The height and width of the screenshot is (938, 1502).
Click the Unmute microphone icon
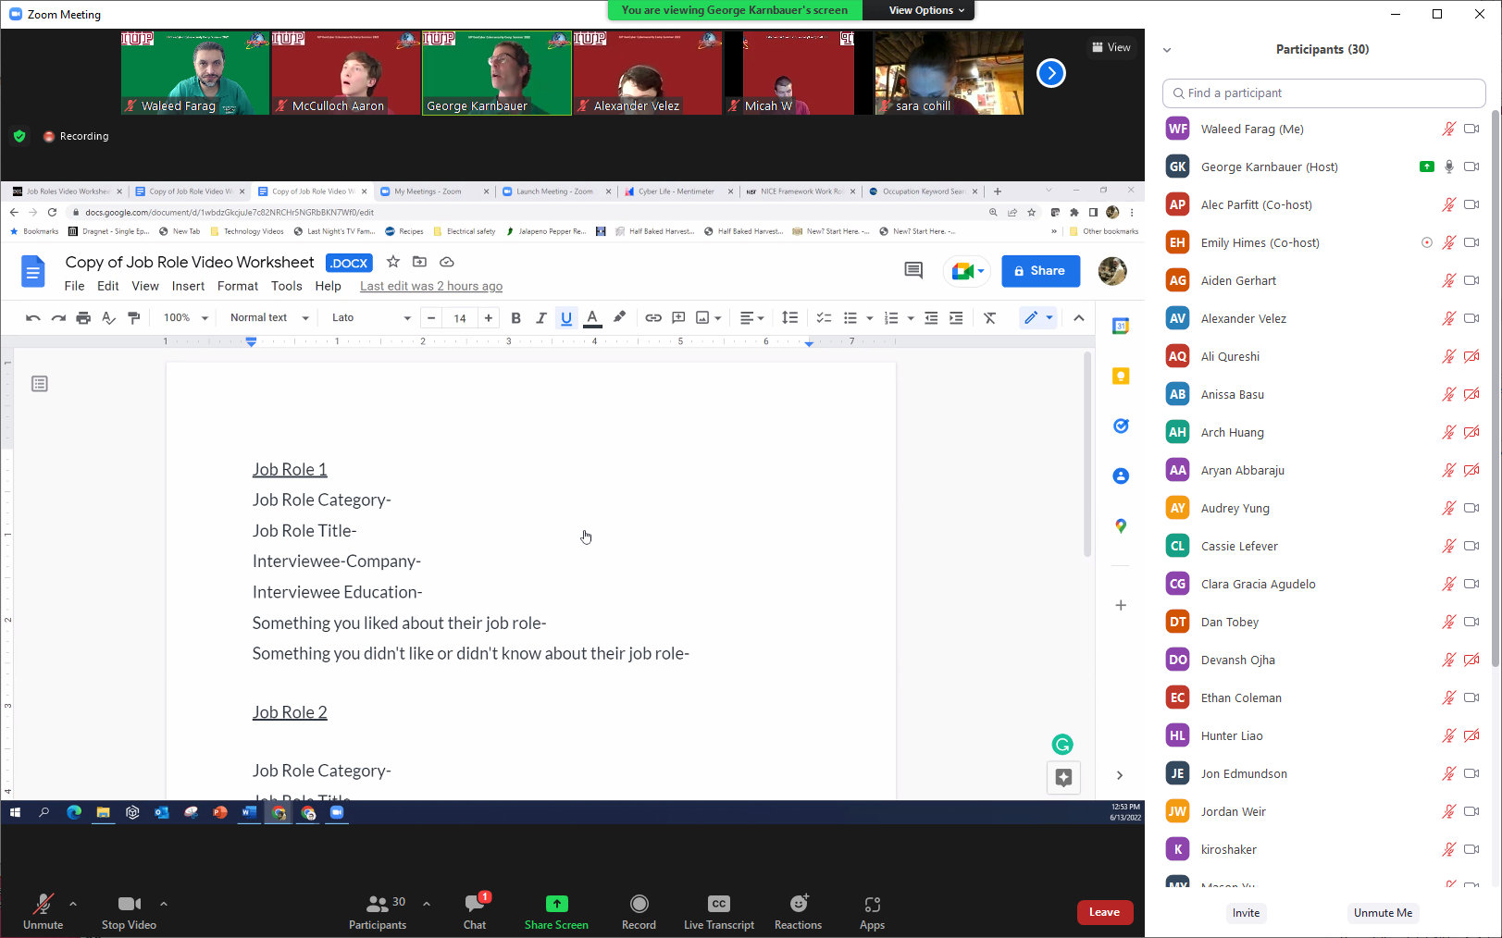pyautogui.click(x=43, y=904)
